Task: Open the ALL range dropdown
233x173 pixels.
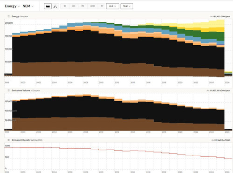Action: [112, 6]
